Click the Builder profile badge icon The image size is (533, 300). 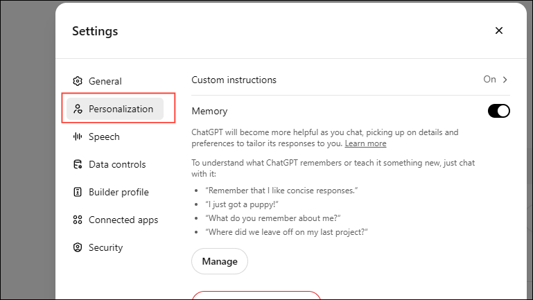point(78,192)
